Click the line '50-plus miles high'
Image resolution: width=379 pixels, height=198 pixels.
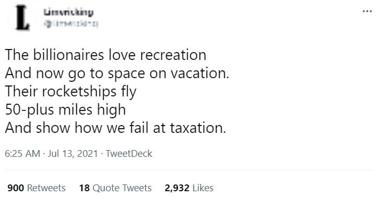pos(65,110)
